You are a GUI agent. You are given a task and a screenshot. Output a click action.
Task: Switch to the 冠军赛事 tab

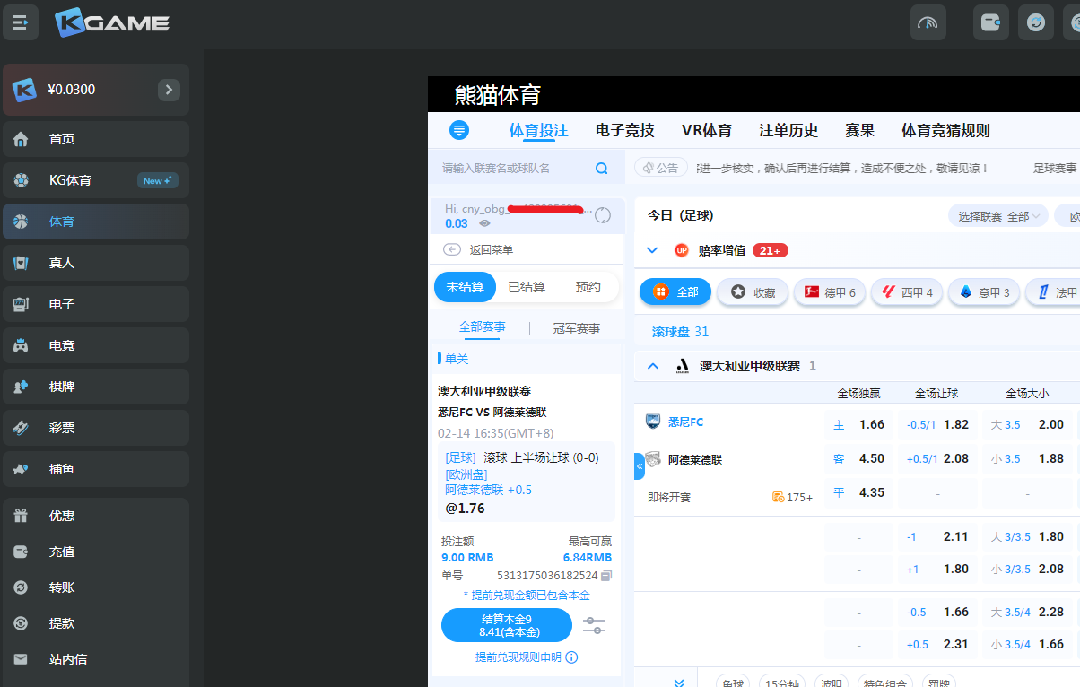pos(576,328)
